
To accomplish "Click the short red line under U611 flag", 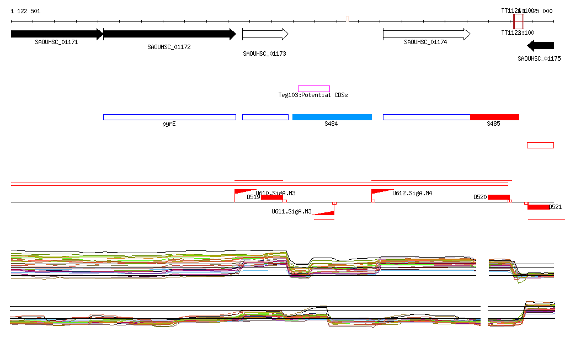I will coord(324,220).
